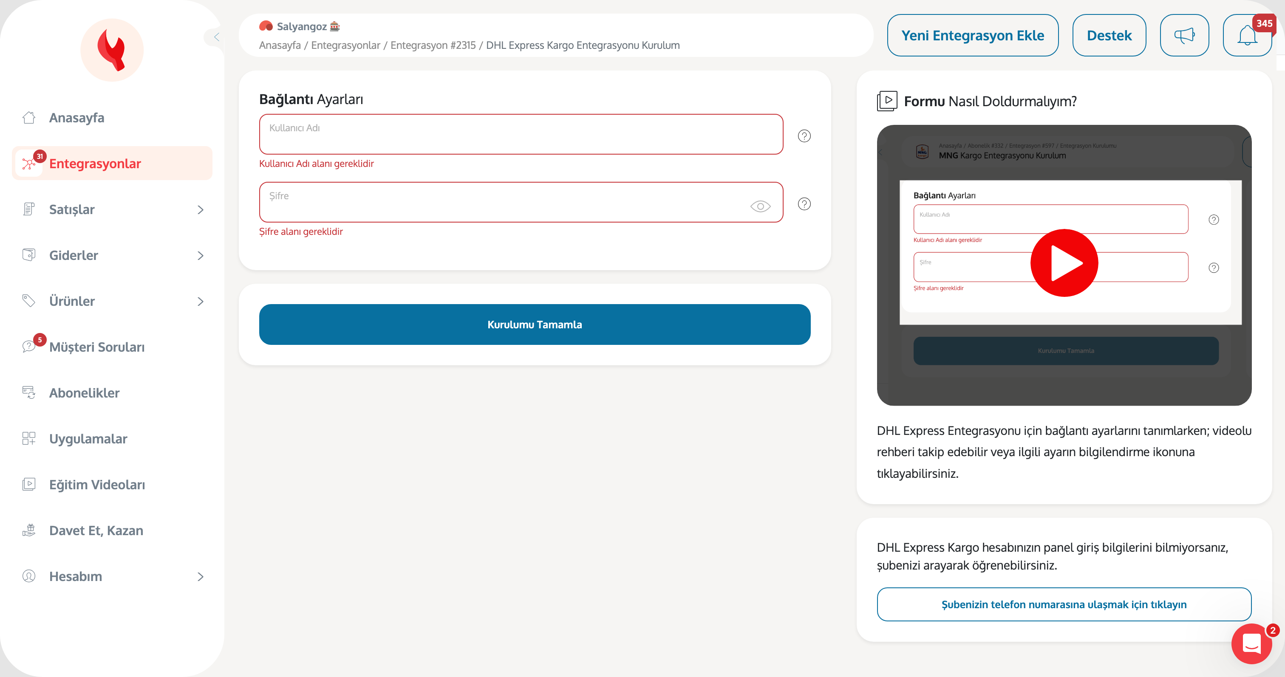Click Kurulumu Tamamla button

(534, 324)
